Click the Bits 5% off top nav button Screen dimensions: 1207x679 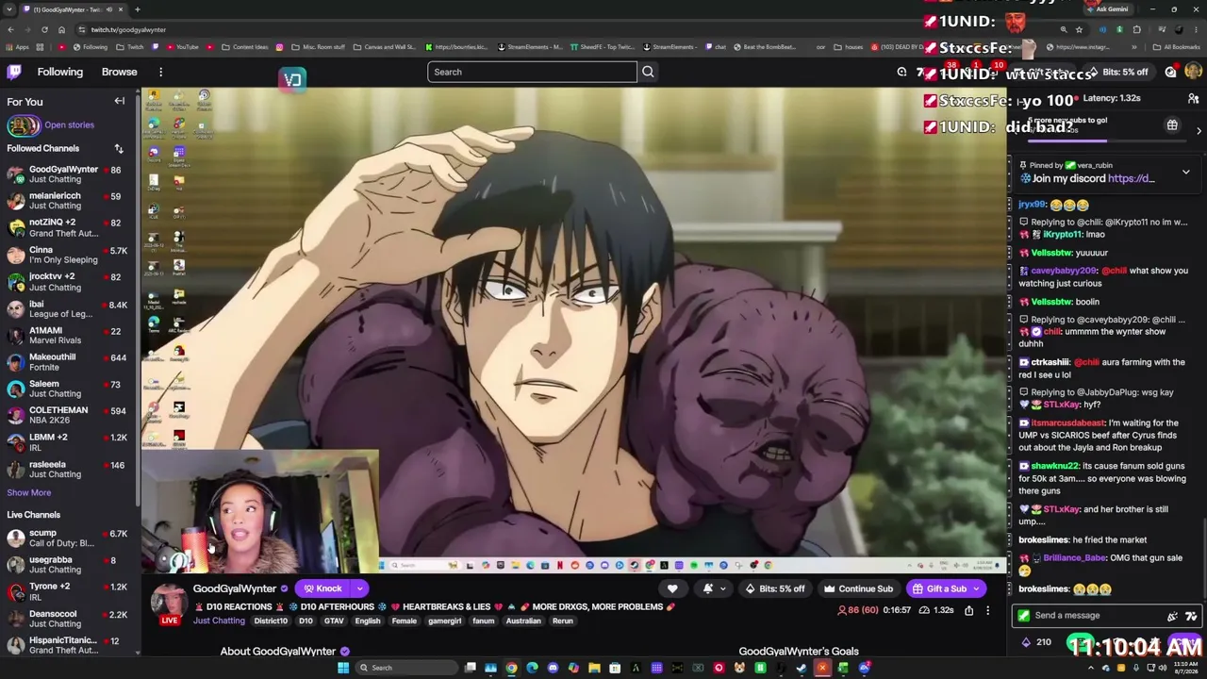pos(1120,72)
